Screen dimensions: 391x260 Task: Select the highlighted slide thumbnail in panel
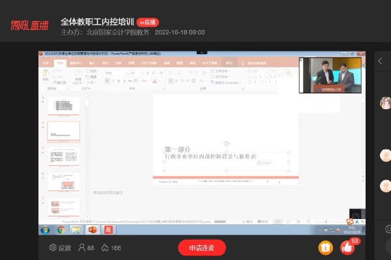pyautogui.click(x=64, y=131)
